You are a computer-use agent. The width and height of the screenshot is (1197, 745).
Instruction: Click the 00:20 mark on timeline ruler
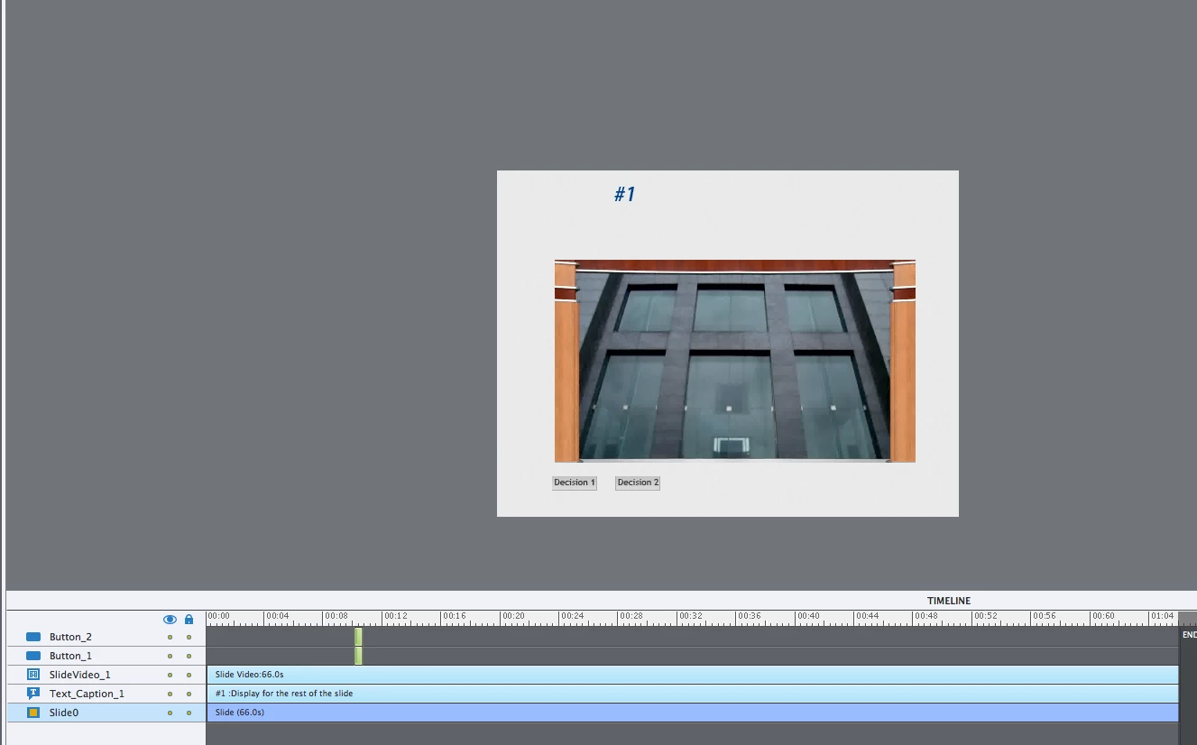click(511, 617)
